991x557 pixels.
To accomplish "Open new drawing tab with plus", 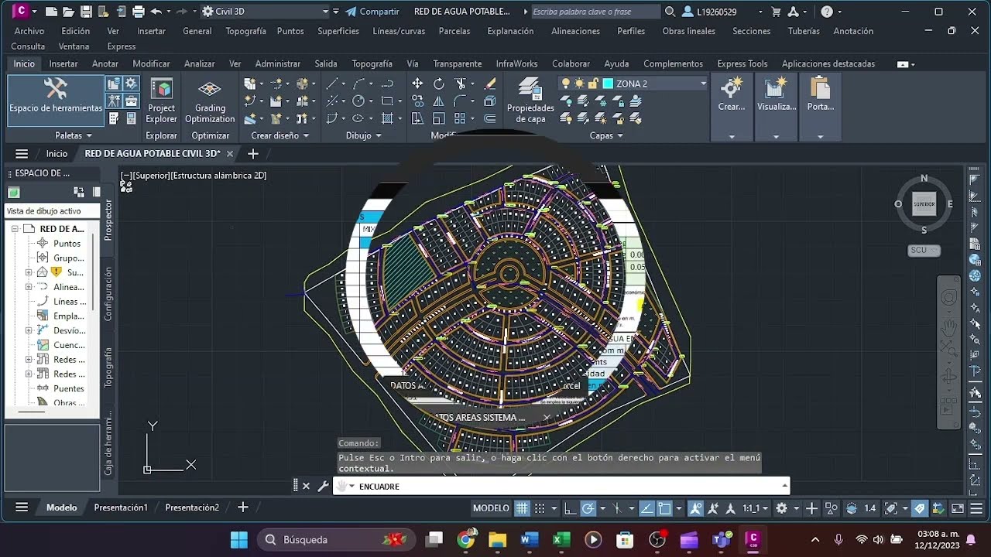I will (x=252, y=154).
